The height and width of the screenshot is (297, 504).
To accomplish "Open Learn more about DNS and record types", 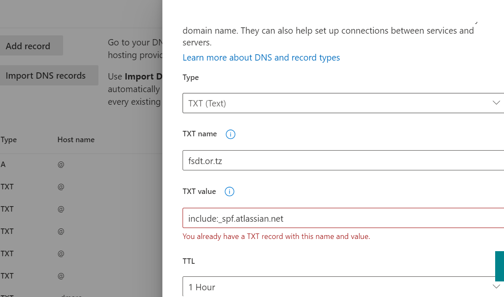I will click(261, 58).
